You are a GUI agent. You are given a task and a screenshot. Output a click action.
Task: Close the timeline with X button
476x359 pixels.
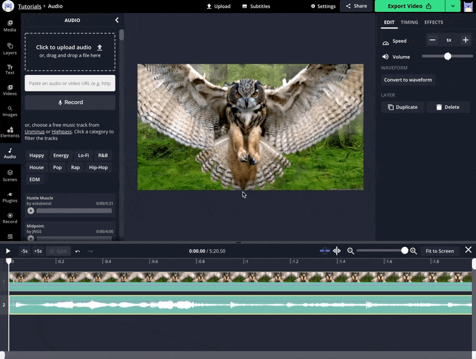(468, 250)
